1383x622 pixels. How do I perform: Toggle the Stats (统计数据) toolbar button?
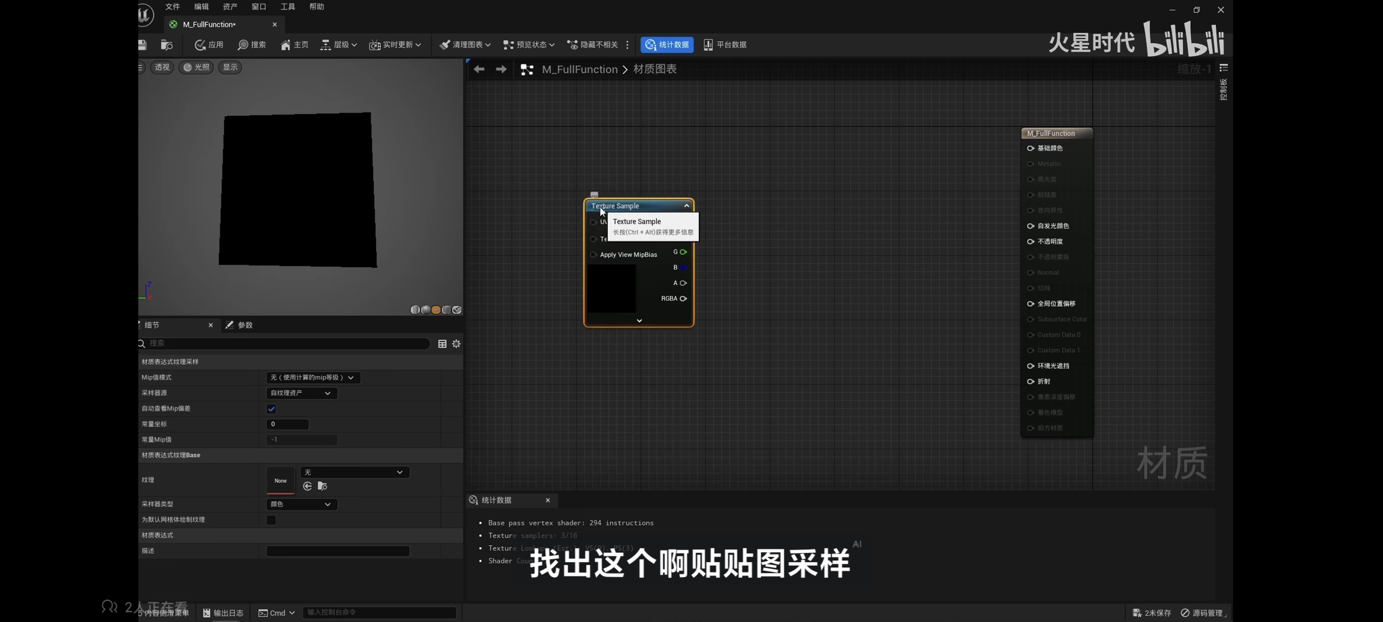coord(667,45)
